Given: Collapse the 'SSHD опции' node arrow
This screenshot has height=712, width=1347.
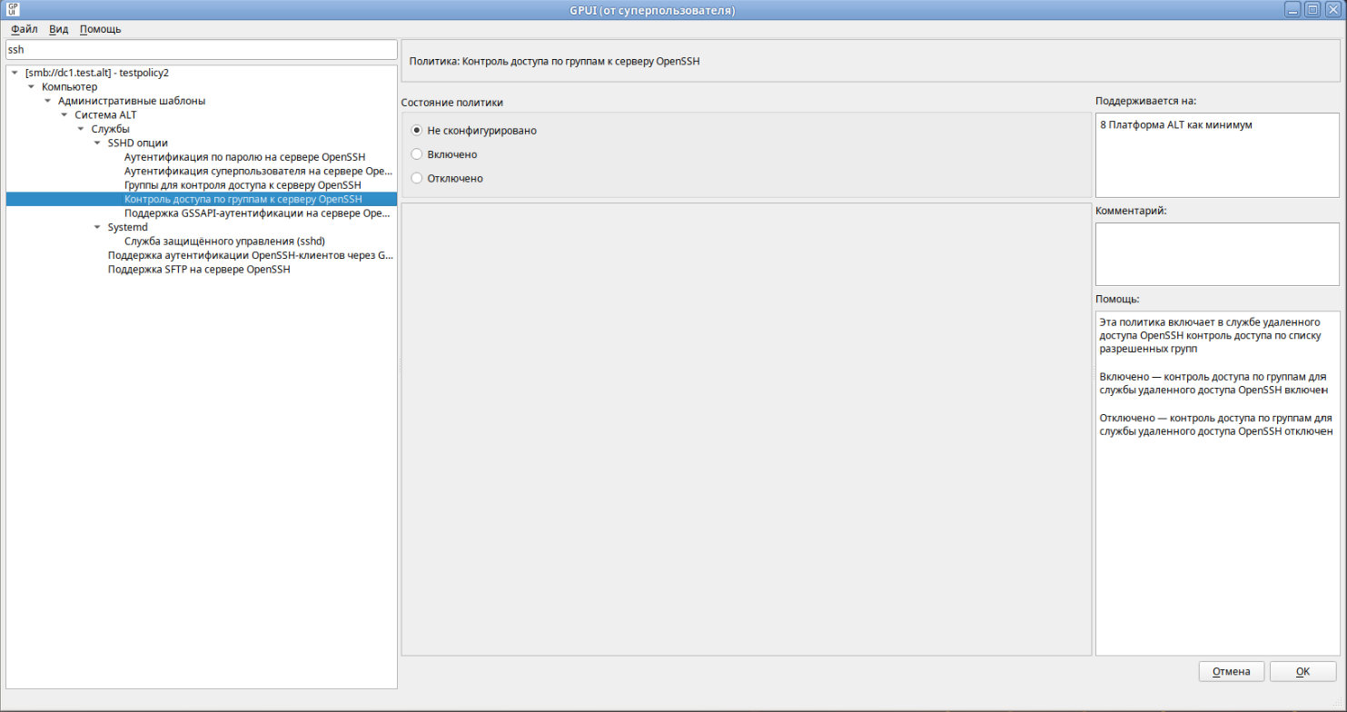Looking at the screenshot, I should (97, 143).
